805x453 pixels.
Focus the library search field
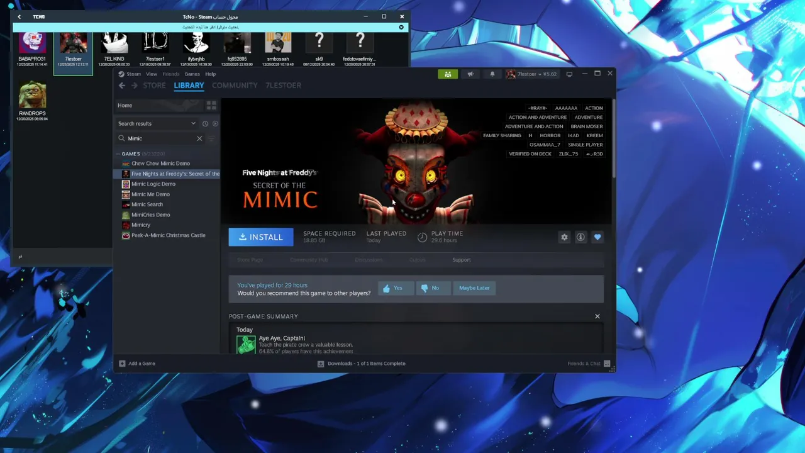coord(162,138)
